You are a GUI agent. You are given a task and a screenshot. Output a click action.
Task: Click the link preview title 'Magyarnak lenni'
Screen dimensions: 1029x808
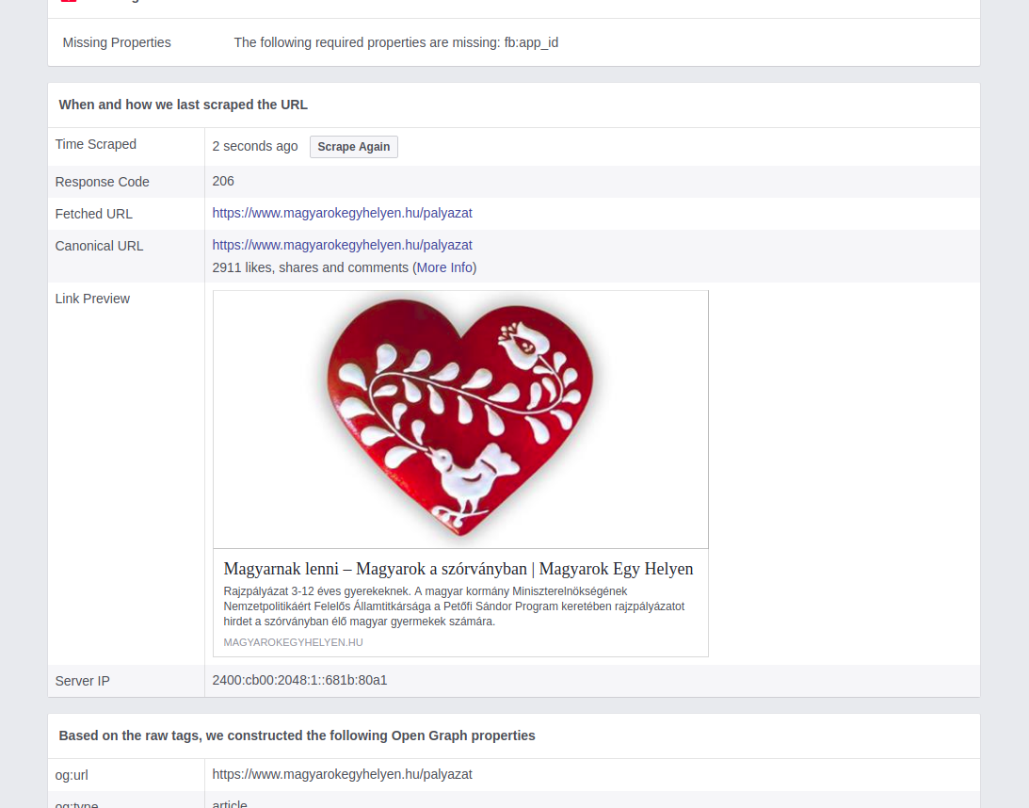point(458,569)
